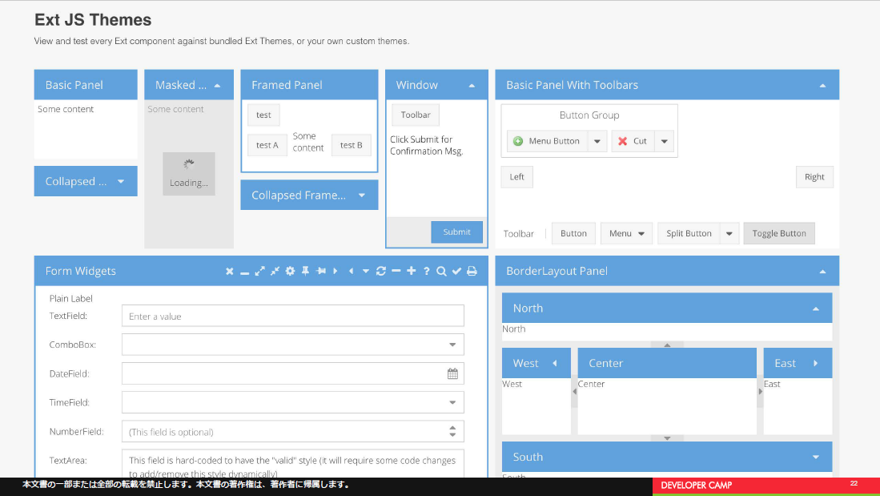Open the TimeField dropdown arrow
Screen dimensions: 880x496
pos(452,403)
